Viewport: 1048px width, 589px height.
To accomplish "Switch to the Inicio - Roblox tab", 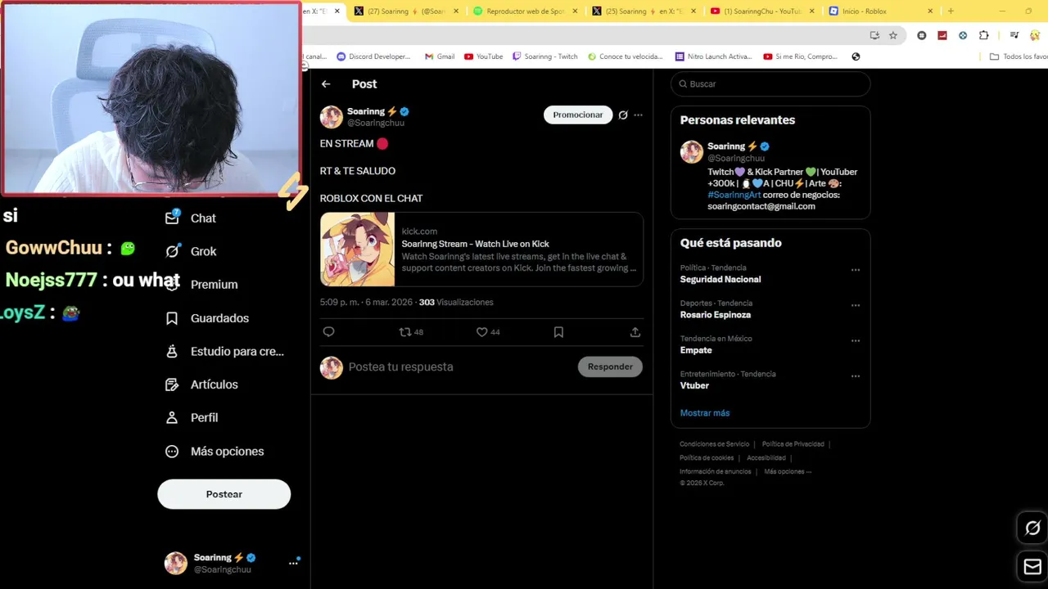I will point(880,11).
